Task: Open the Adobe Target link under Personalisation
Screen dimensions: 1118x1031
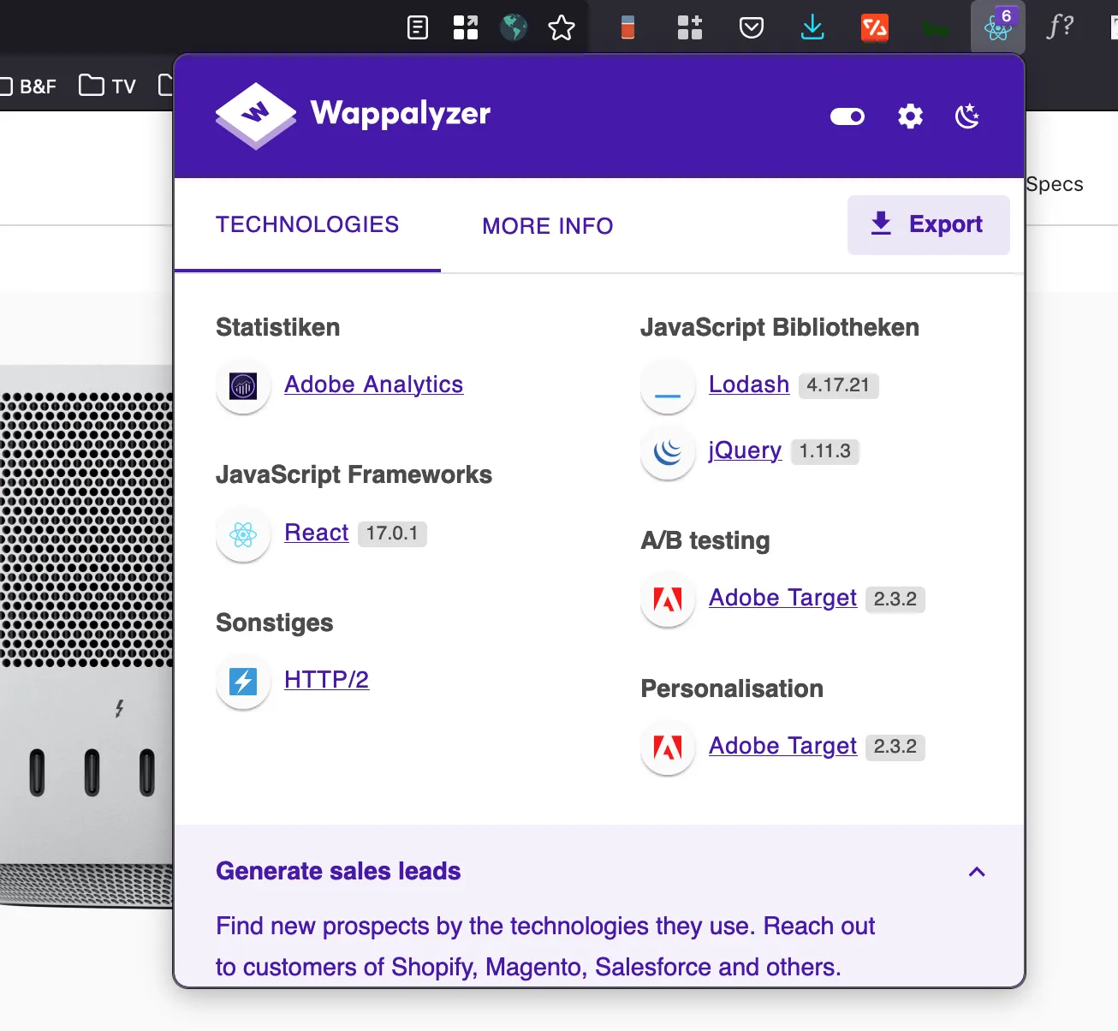Action: tap(782, 746)
